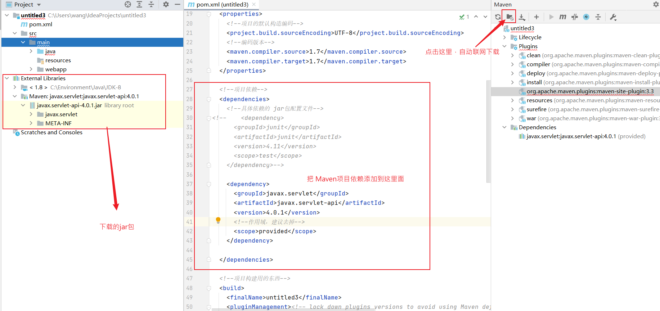The image size is (660, 311).
Task: Jump to next highlighted problem arrow
Action: [485, 17]
